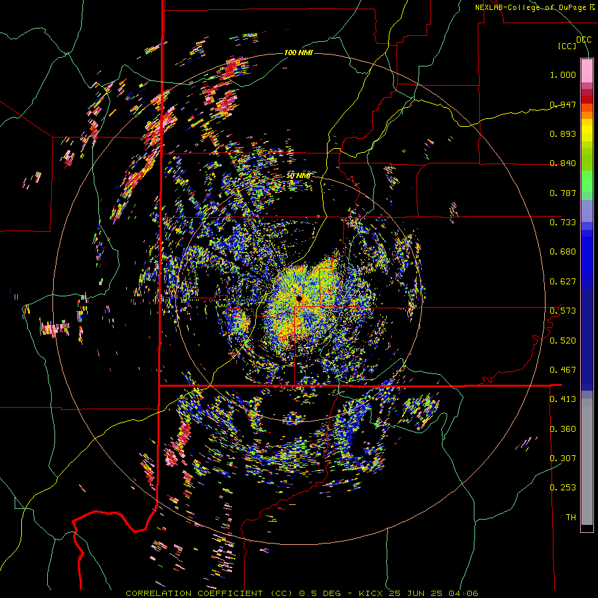This screenshot has width=598, height=598.
Task: Click the 50 NMI range ring label
Action: coord(298,176)
